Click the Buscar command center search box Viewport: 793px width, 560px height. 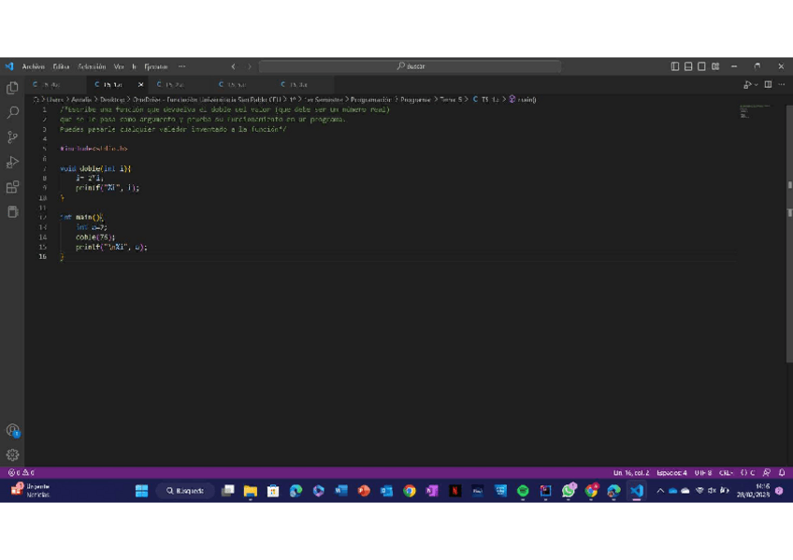411,66
